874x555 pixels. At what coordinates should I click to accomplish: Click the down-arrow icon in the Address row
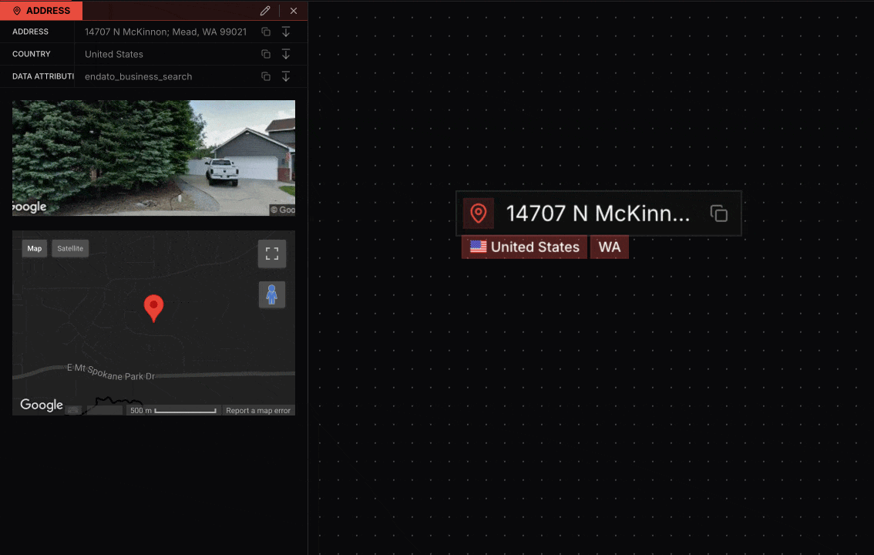[286, 32]
